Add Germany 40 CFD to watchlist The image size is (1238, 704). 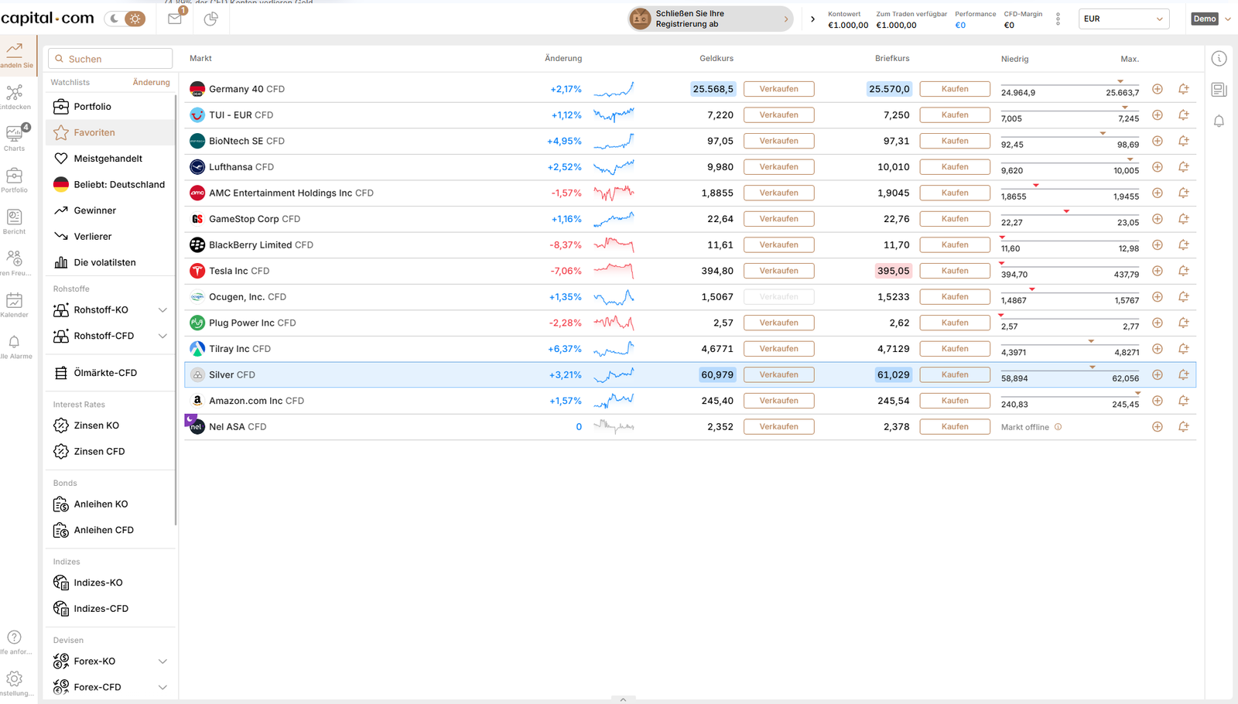click(1158, 89)
